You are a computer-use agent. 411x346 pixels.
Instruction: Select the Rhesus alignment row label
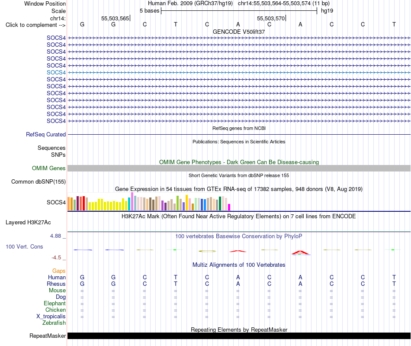point(56,284)
